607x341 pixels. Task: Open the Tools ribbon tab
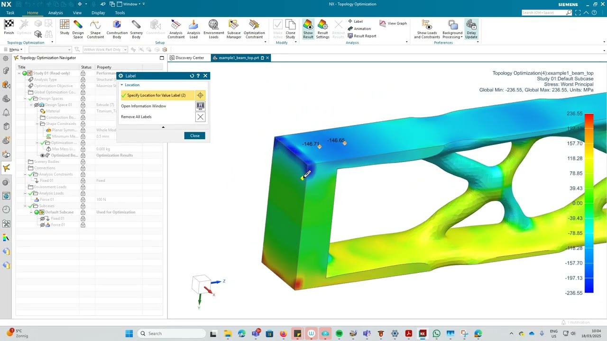pos(120,13)
